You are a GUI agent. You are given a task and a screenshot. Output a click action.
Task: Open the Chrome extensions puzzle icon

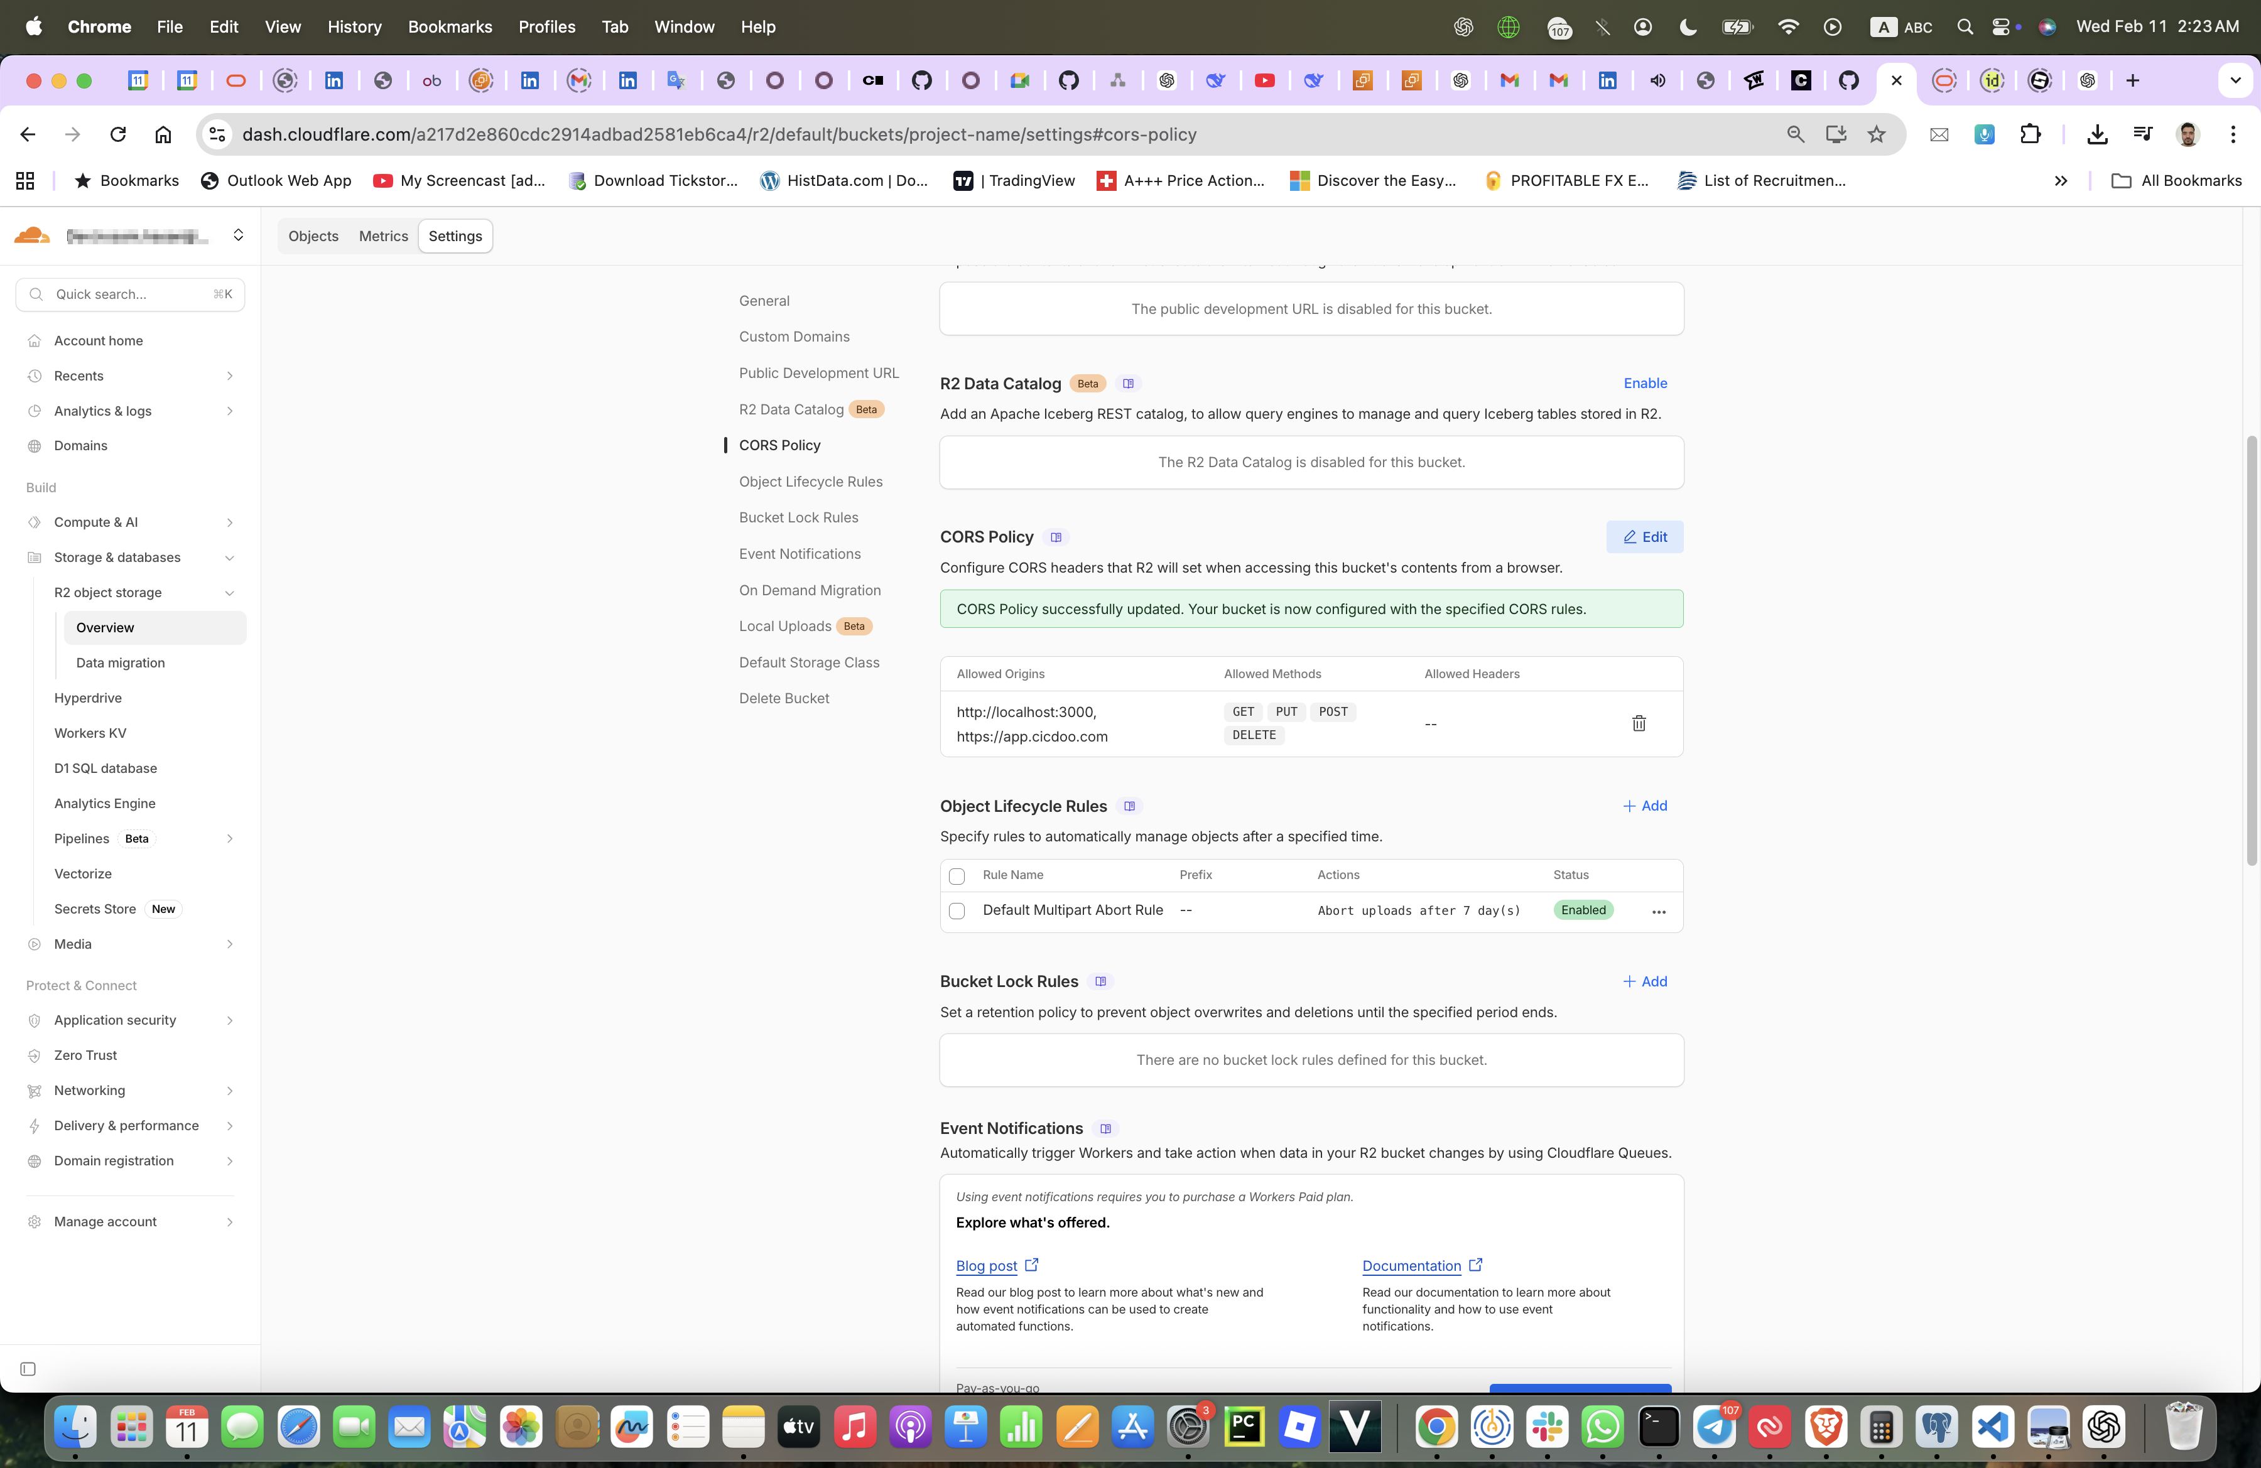[x=2030, y=135]
